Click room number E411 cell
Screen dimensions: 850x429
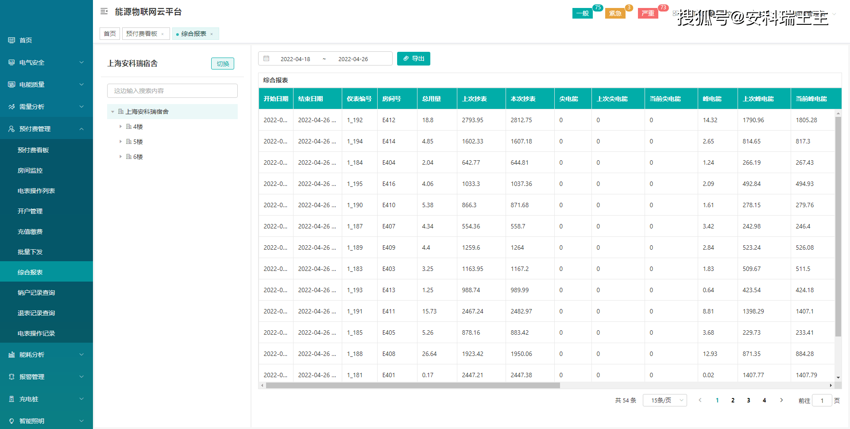point(397,311)
